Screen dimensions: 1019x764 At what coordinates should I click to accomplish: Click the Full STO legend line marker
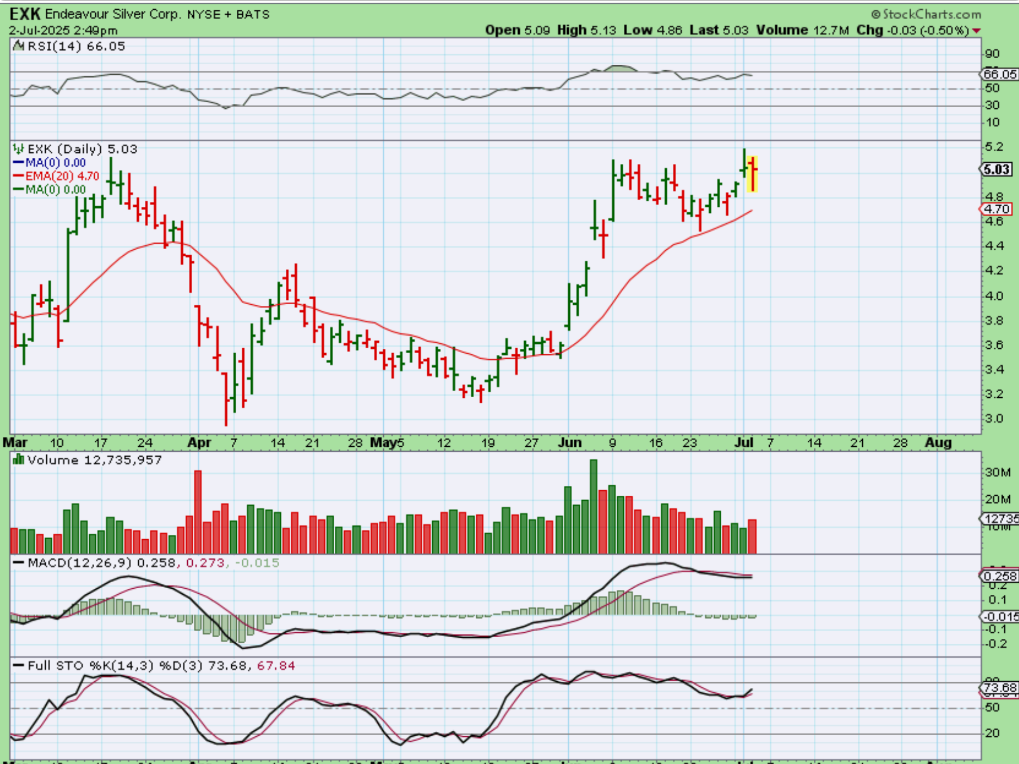(x=19, y=666)
